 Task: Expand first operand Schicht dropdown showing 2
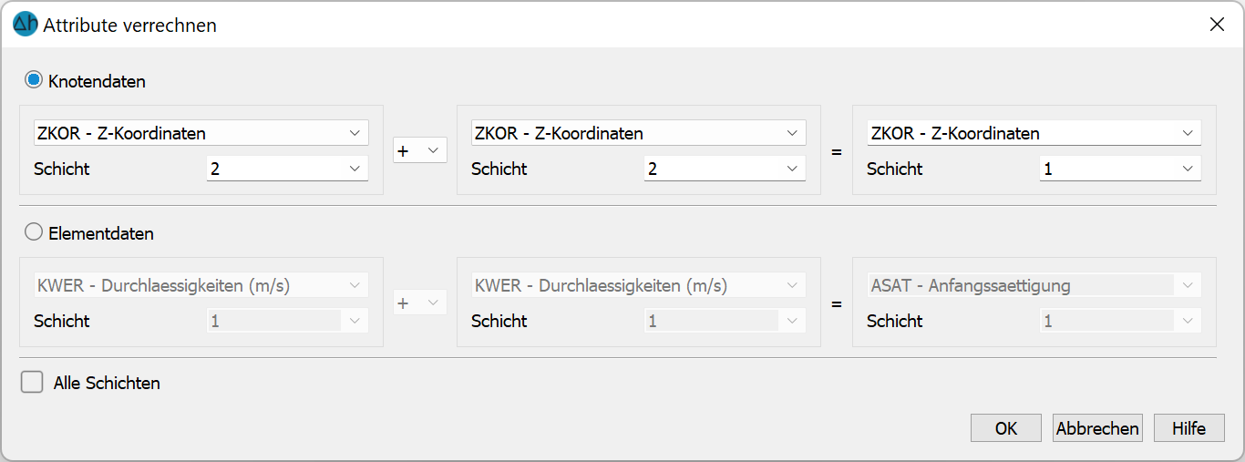point(287,169)
